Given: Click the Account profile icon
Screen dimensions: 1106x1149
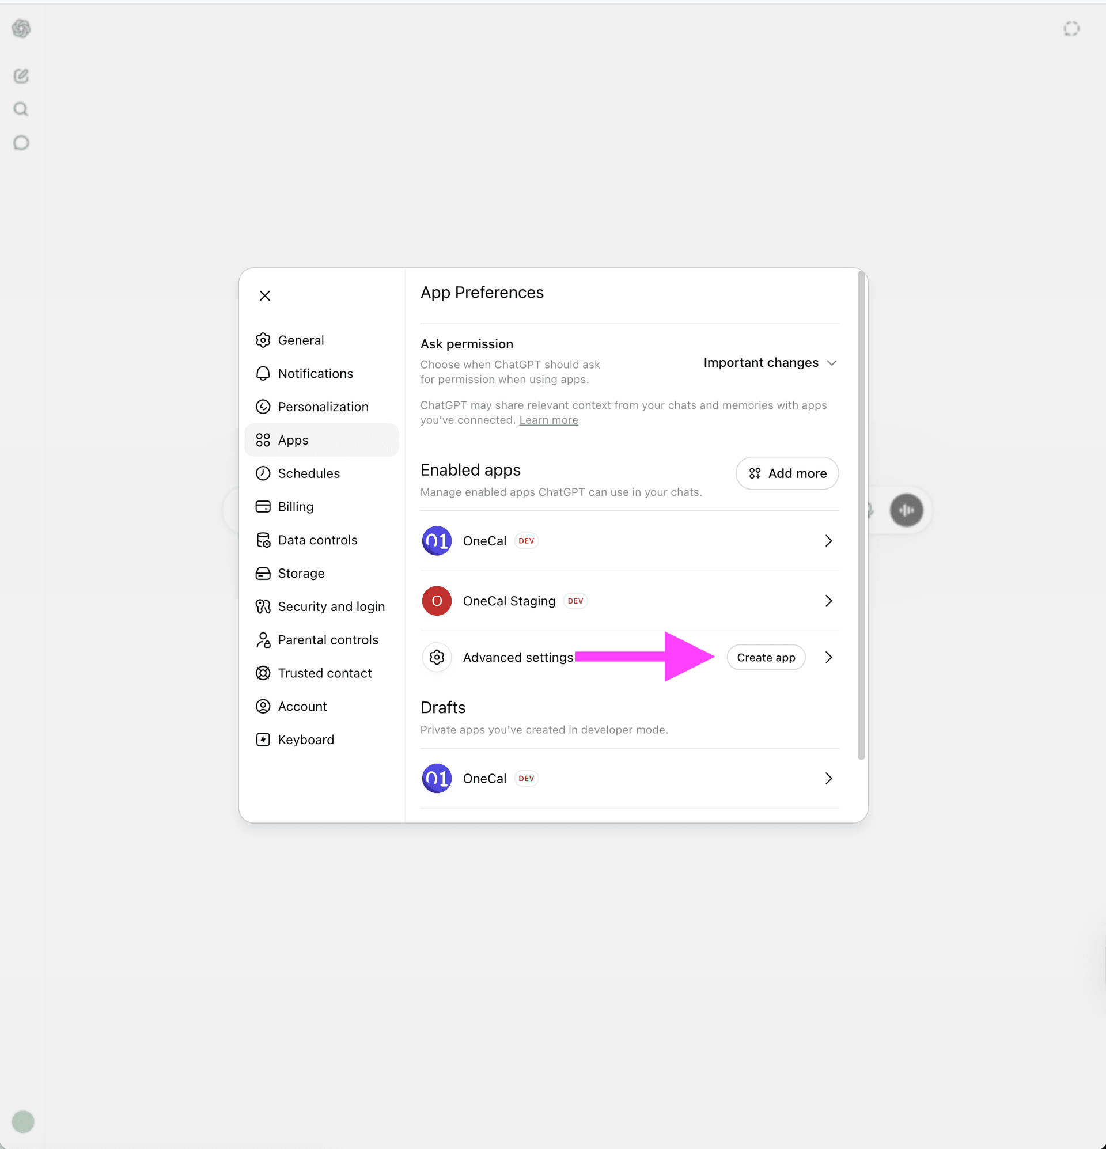Looking at the screenshot, I should tap(263, 707).
